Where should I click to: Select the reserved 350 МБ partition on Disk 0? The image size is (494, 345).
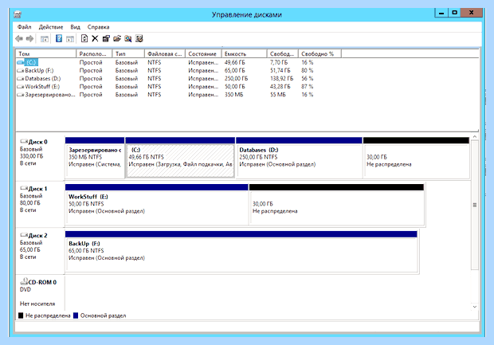95,158
